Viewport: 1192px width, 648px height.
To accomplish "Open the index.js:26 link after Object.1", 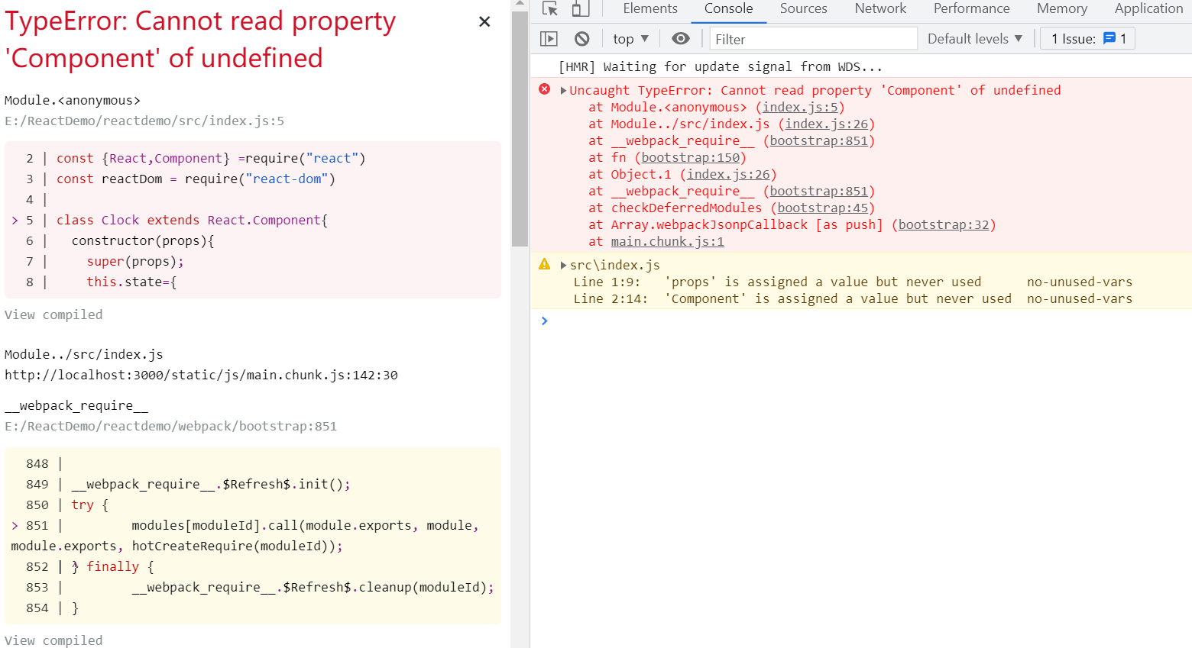I will tap(728, 175).
